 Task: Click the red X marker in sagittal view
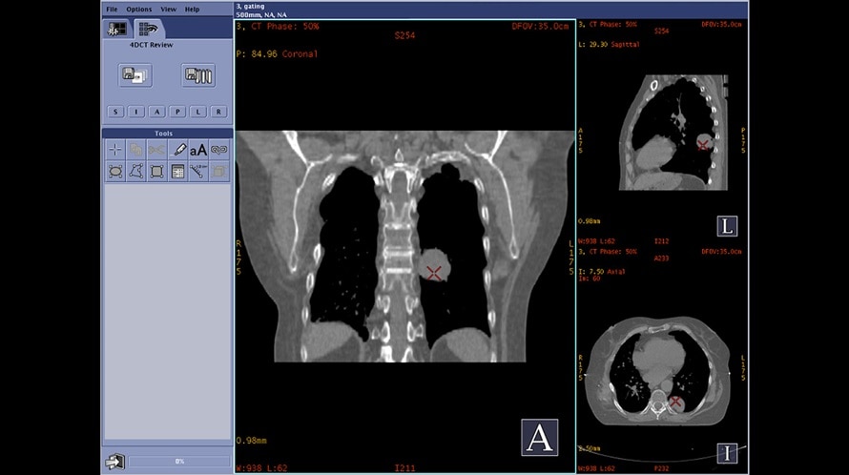[x=702, y=145]
